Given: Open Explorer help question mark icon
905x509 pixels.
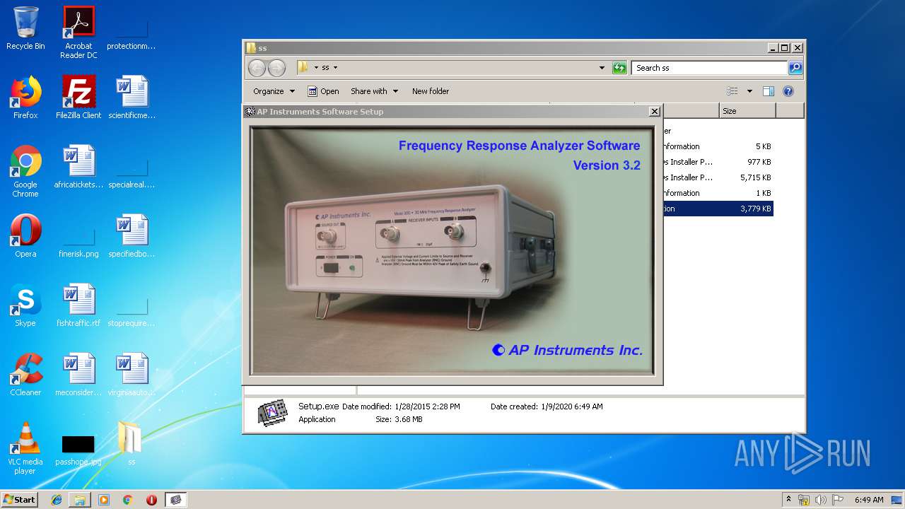Looking at the screenshot, I should point(788,91).
